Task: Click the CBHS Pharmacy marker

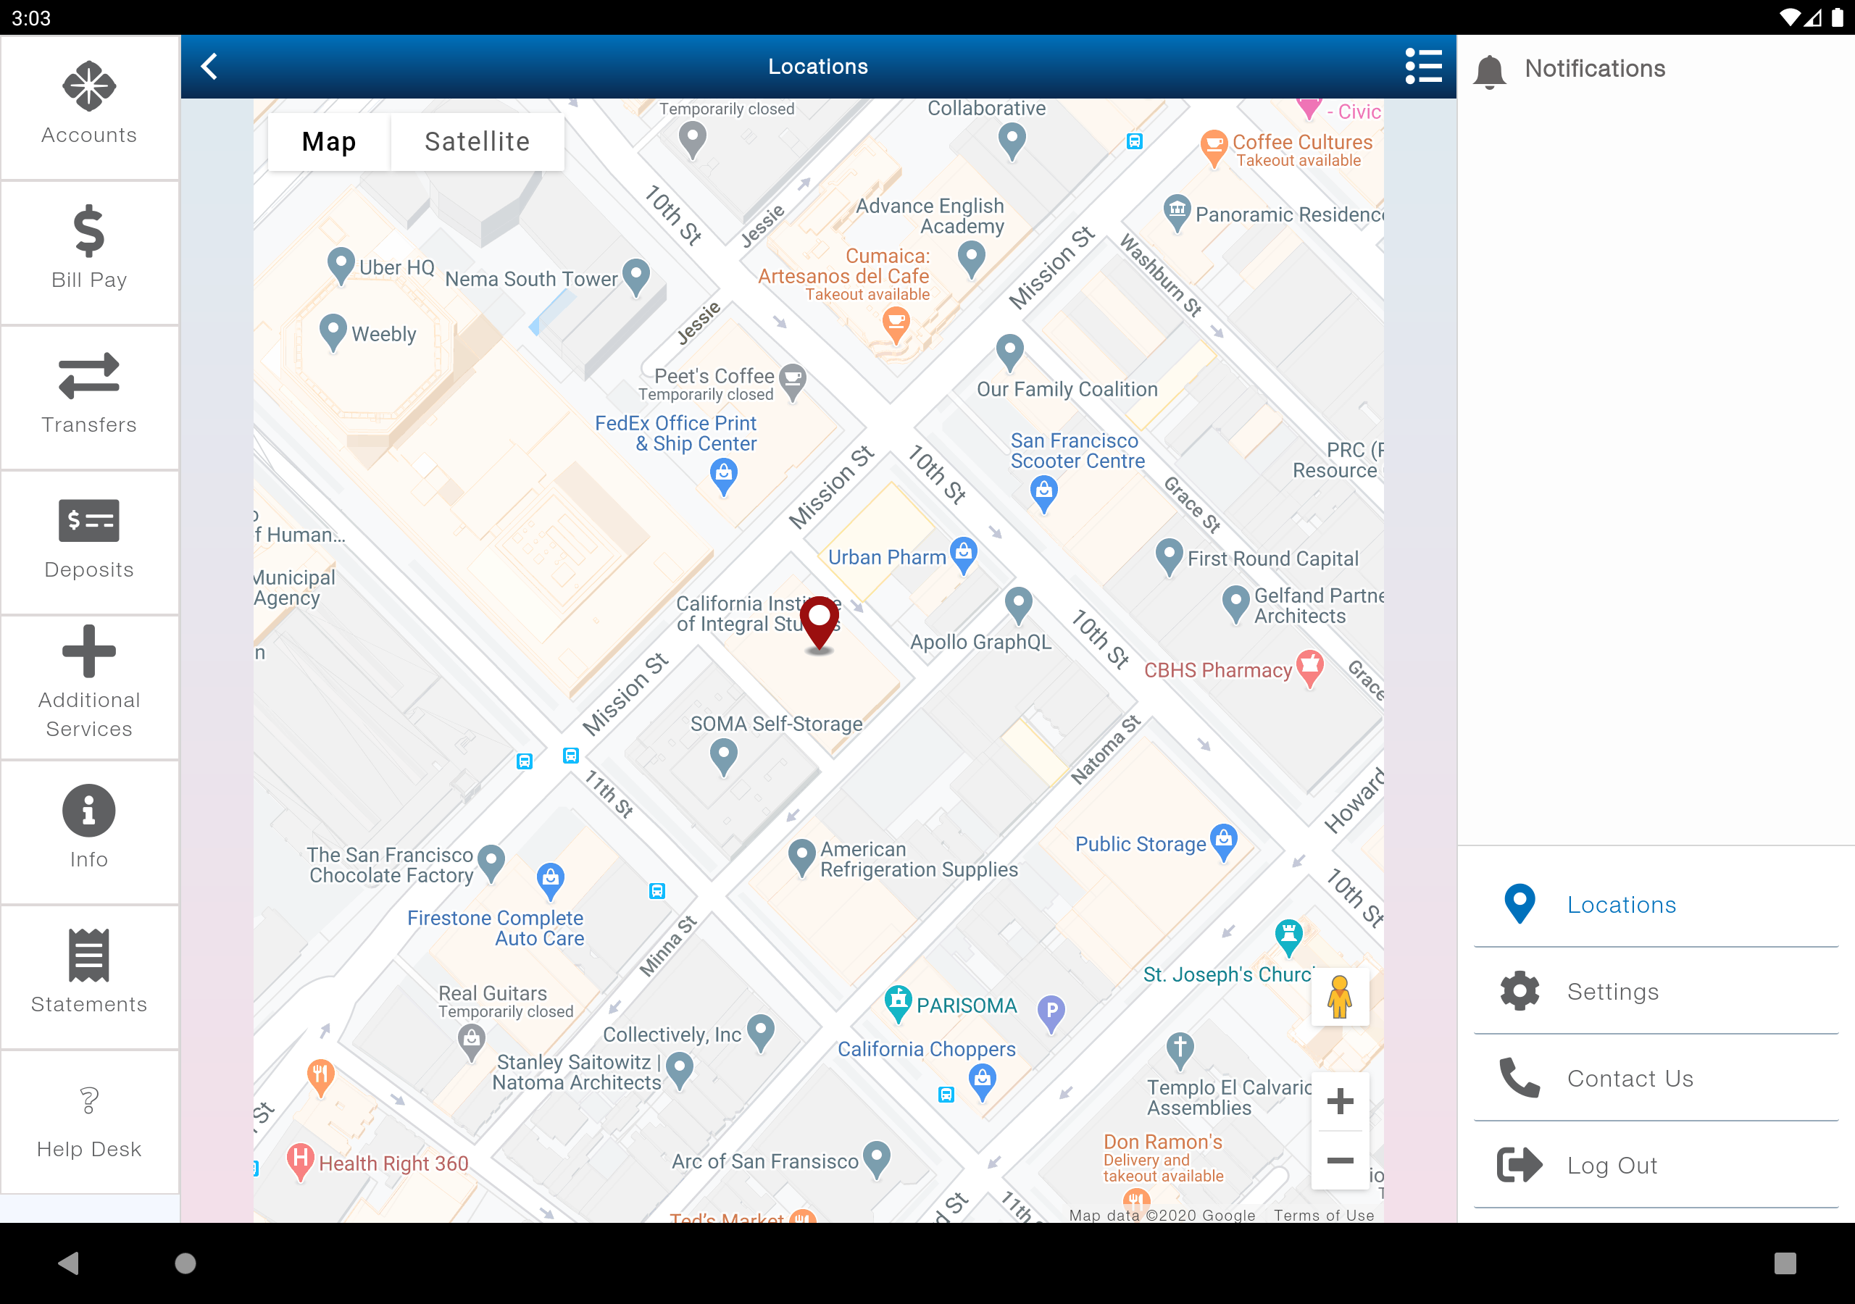Action: (x=1309, y=668)
